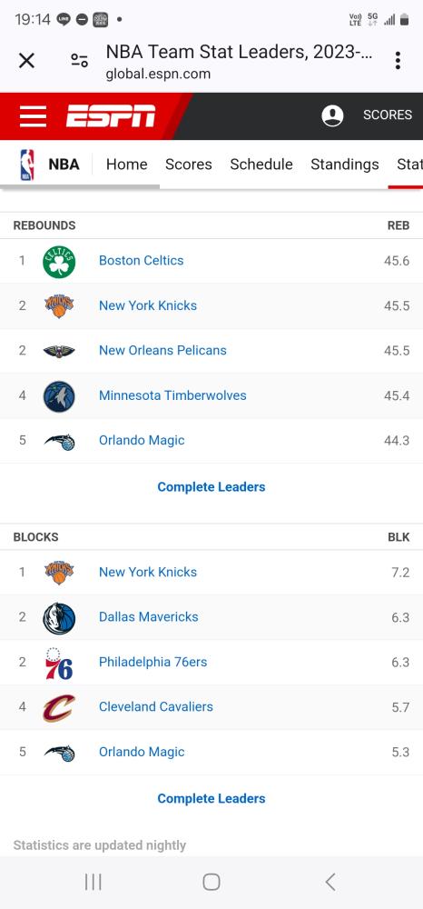Viewport: 423px width, 909px height.
Task: Tap the Android back navigation button
Action: click(330, 883)
